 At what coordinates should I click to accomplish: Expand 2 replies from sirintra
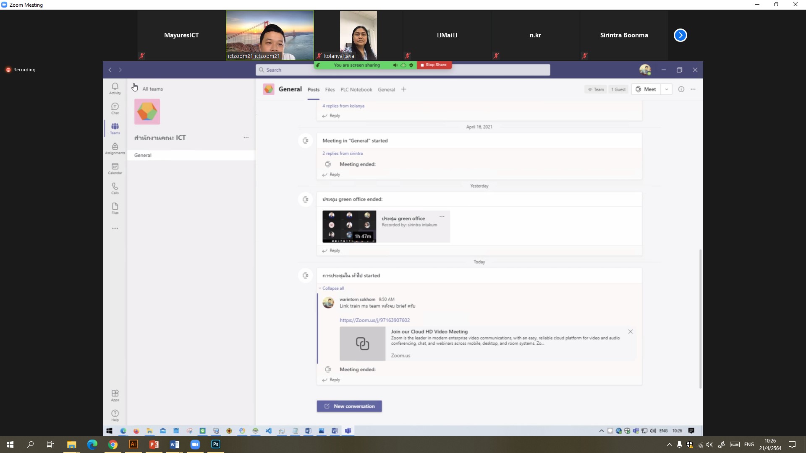343,154
